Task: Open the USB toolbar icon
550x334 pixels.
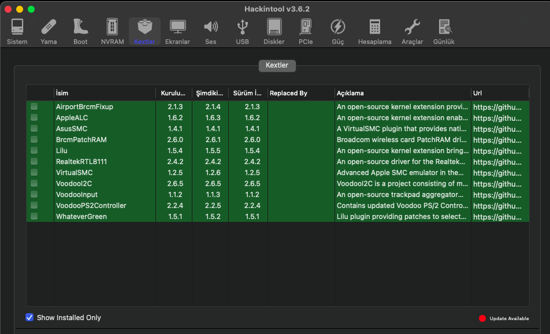Action: coord(243,31)
